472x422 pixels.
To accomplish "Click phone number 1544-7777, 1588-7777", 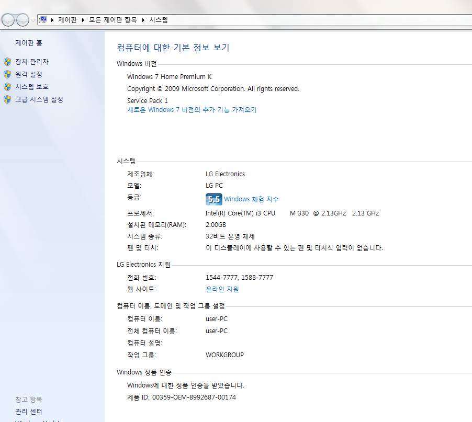I will pos(239,278).
